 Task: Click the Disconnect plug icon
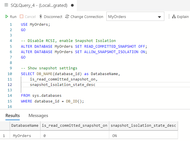(41, 17)
